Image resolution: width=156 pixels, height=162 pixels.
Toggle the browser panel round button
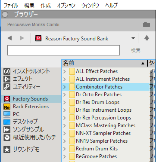click(x=5, y=15)
